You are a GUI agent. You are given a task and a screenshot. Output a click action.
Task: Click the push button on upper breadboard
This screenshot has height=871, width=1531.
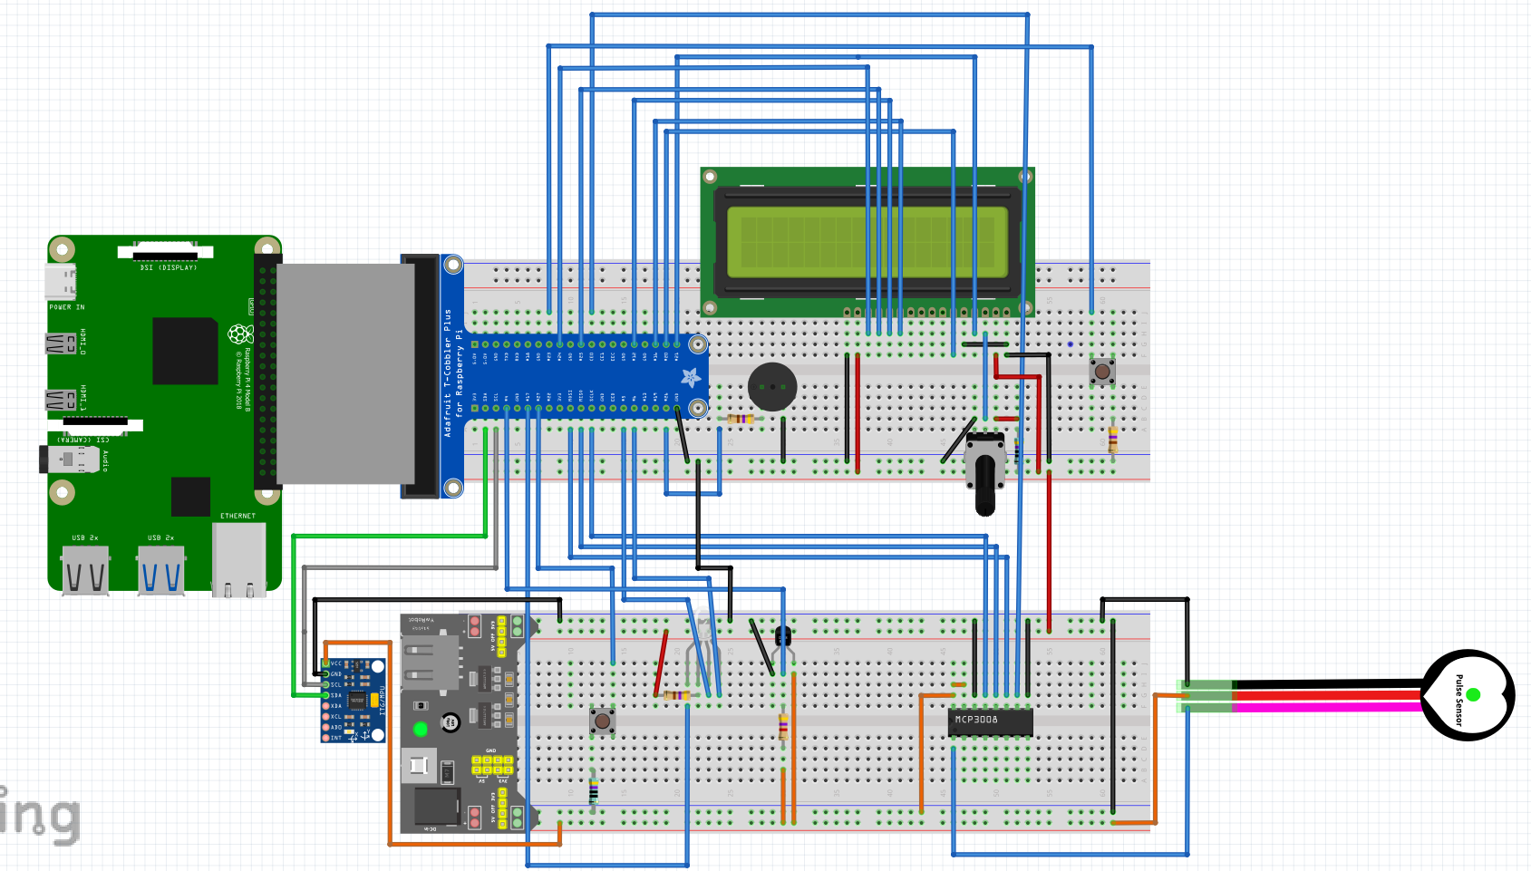click(1102, 371)
